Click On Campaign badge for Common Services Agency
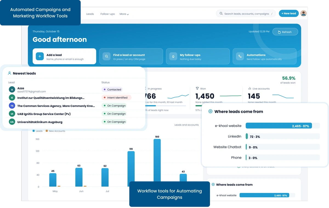The image size is (329, 208). (x=114, y=106)
